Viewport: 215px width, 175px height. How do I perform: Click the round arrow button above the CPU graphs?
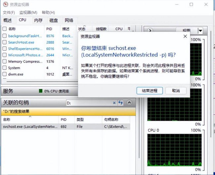coord(150,30)
